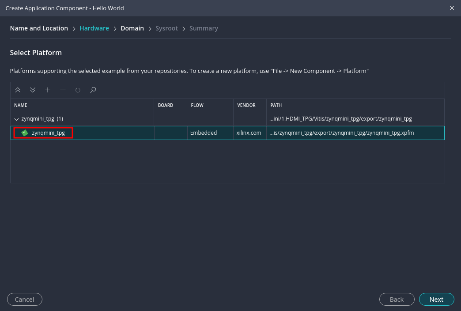Image resolution: width=461 pixels, height=311 pixels.
Task: Click the green platform icon beside zynqmini_tpg
Action: tap(25, 133)
